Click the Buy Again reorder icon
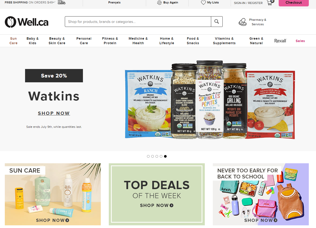The height and width of the screenshot is (228, 316). (x=159, y=3)
